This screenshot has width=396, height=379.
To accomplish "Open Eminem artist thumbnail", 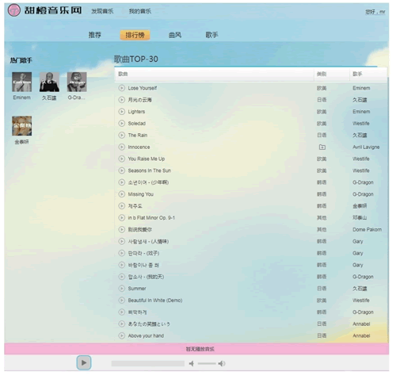I will 22,82.
